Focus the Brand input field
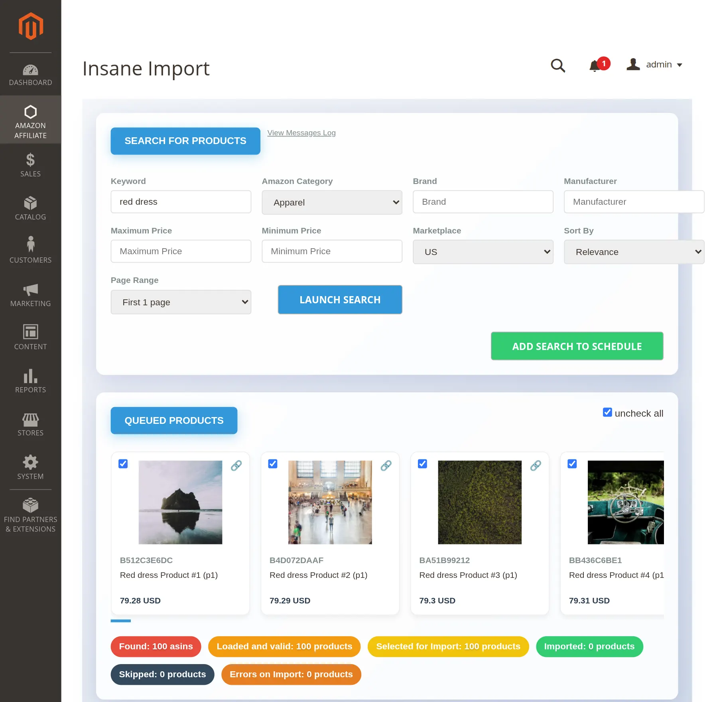 (483, 202)
